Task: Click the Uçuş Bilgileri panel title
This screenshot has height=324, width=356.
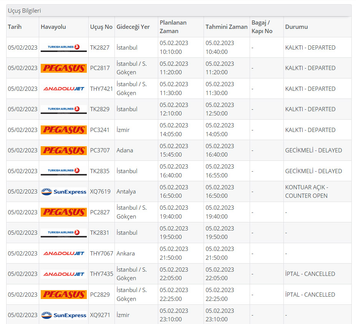Action: point(25,11)
